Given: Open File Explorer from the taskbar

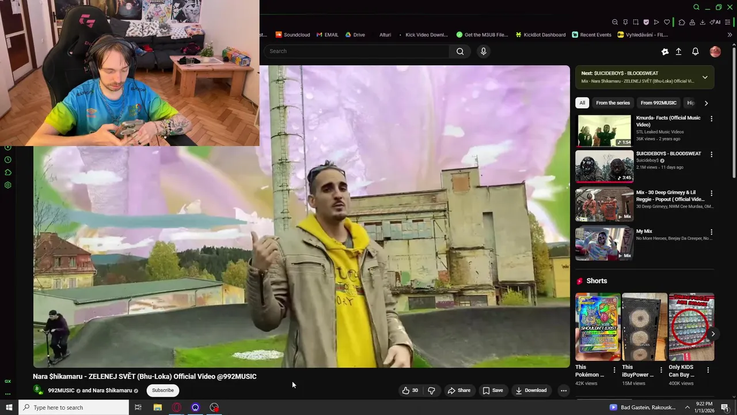Looking at the screenshot, I should tap(157, 408).
